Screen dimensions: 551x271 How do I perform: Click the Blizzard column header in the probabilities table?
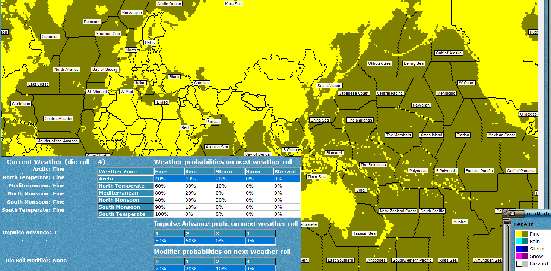click(287, 171)
